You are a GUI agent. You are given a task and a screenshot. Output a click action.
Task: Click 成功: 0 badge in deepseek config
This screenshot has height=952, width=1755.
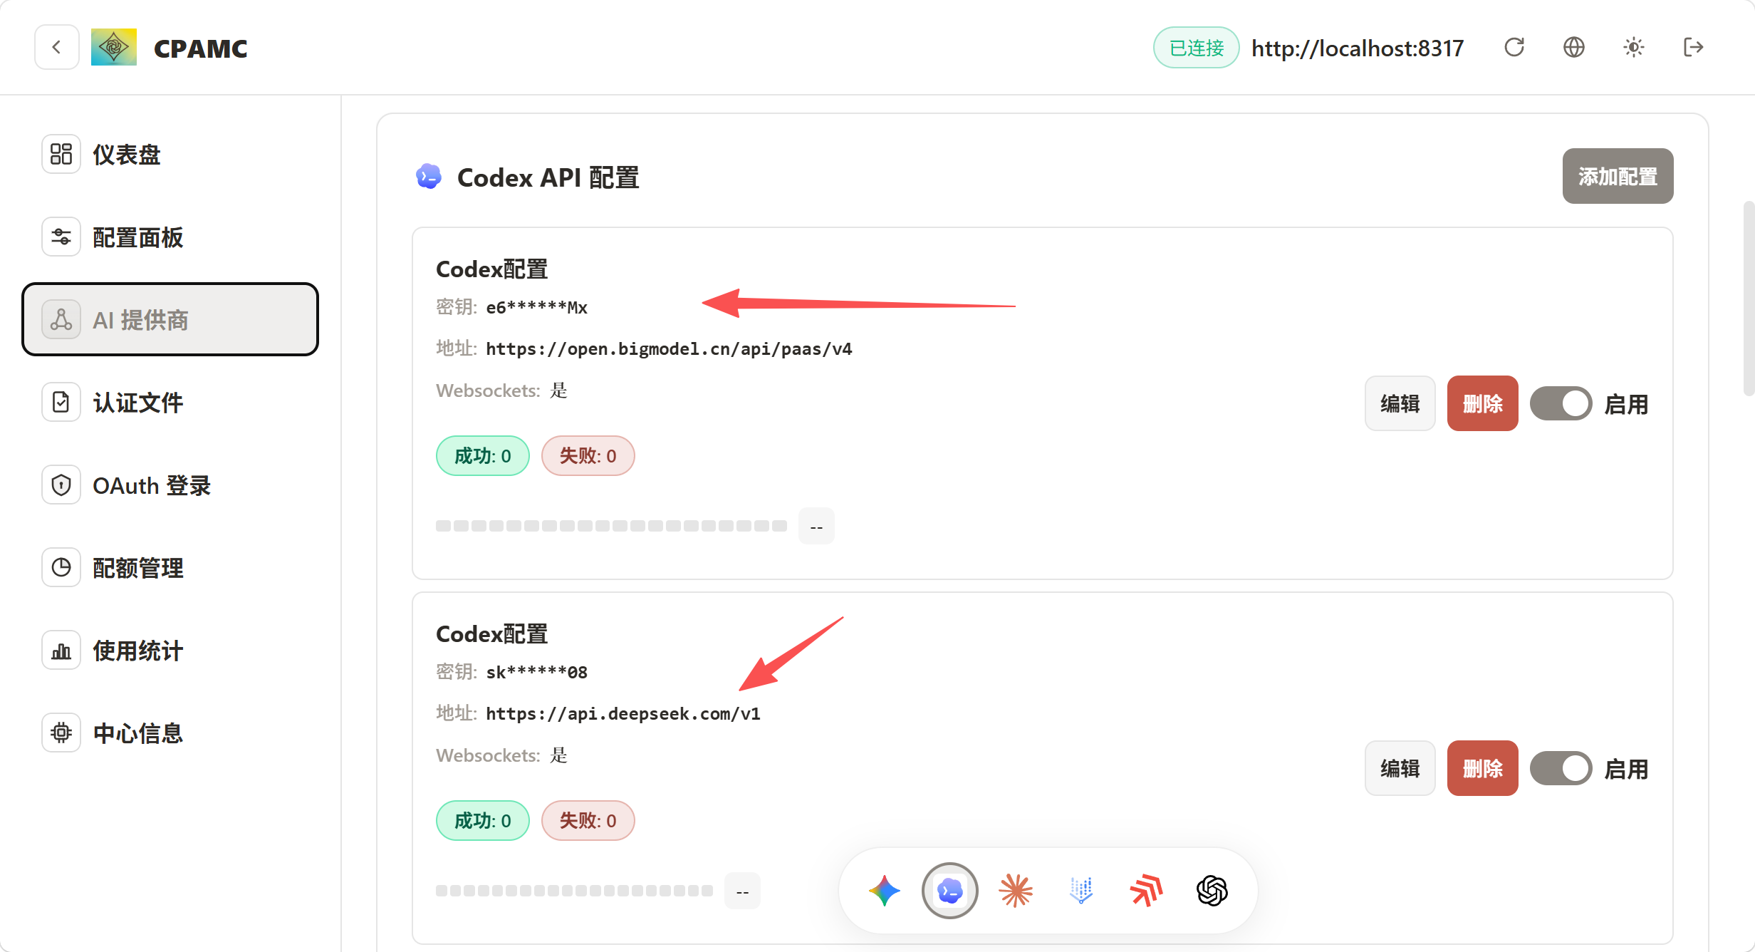point(483,821)
